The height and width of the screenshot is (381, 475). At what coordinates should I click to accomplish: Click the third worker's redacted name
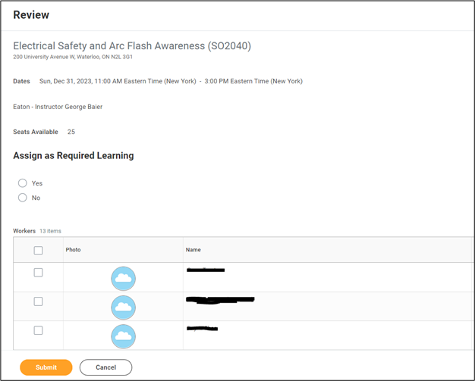coord(202,328)
